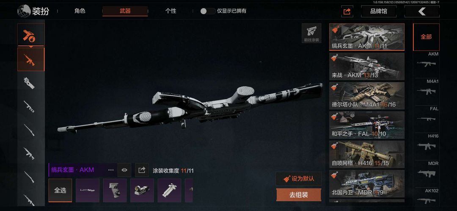
Task: Select the grip attachment thumbnail
Action: click(115, 191)
